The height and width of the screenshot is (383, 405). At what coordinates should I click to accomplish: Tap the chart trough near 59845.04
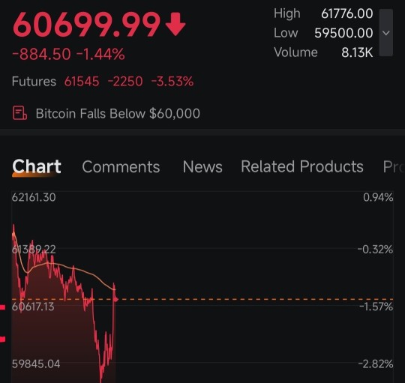click(x=101, y=378)
